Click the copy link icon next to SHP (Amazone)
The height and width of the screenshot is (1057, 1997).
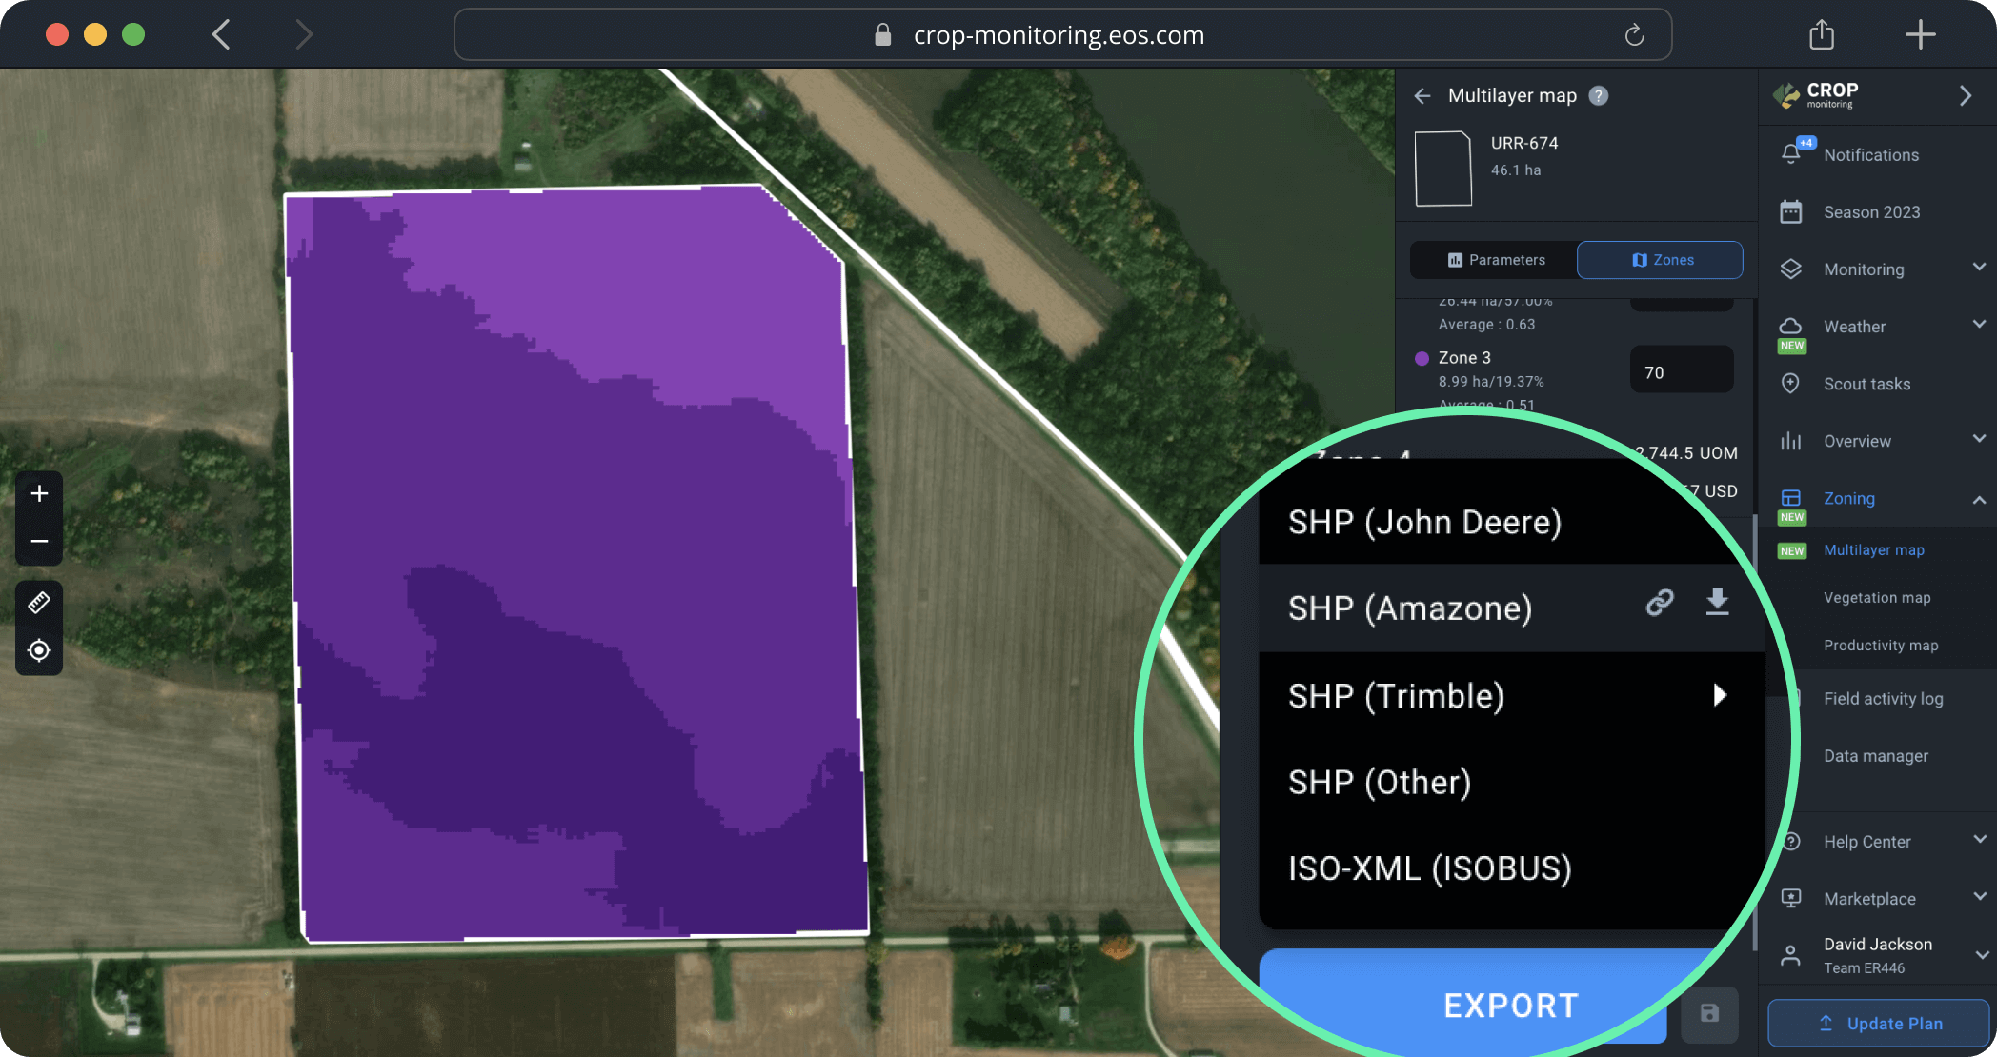(x=1659, y=603)
